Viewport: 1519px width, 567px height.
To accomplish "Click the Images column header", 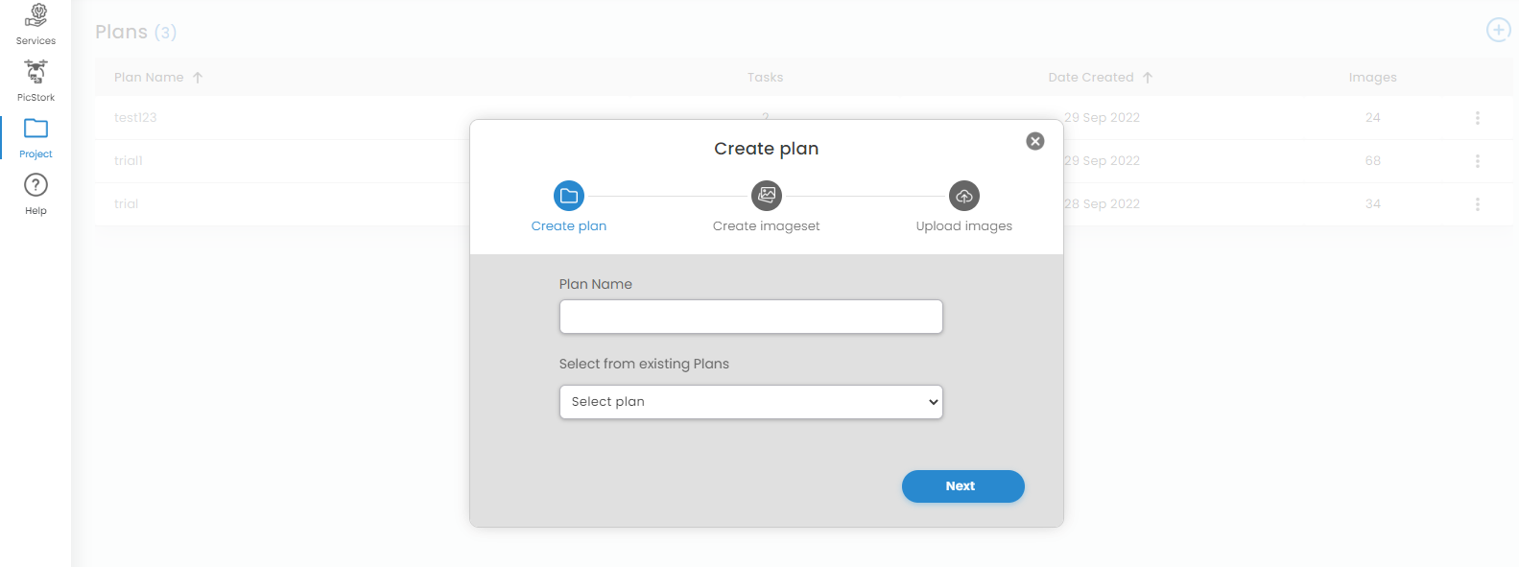I will [1373, 78].
